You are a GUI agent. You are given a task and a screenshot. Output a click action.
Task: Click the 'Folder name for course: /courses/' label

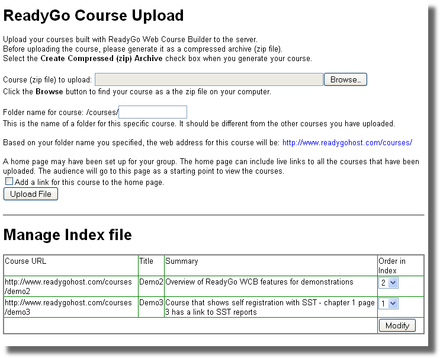(60, 112)
